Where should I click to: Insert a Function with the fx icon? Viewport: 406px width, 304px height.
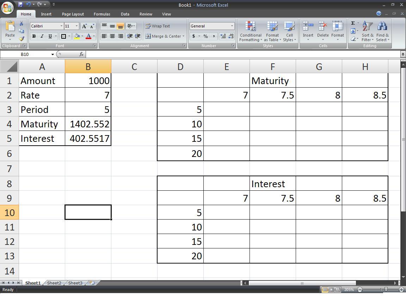82,54
